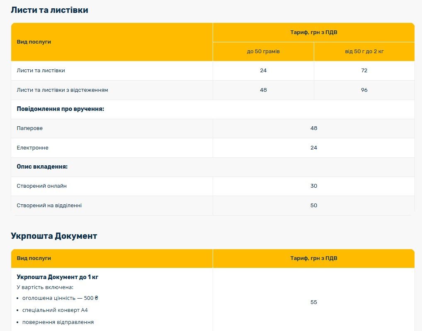
Task: Click the "Укрпошта Документ" section heading
Action: click(54, 236)
